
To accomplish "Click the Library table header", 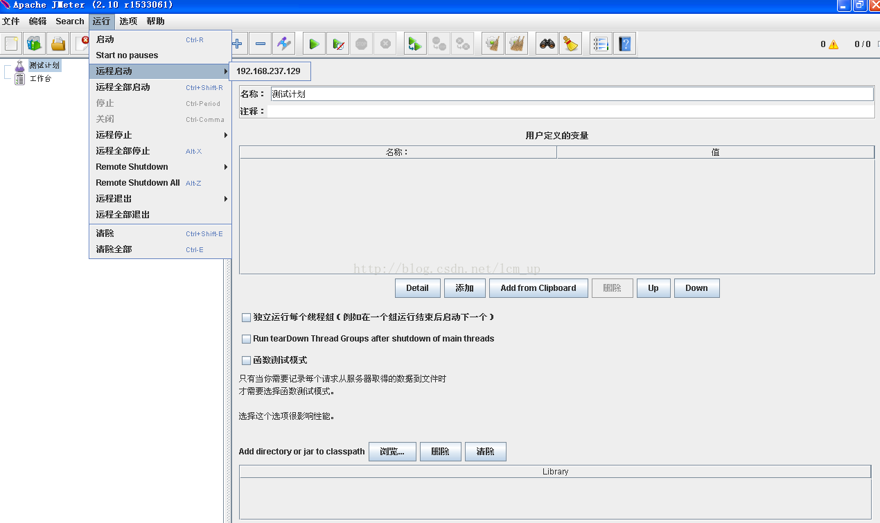I will point(555,472).
